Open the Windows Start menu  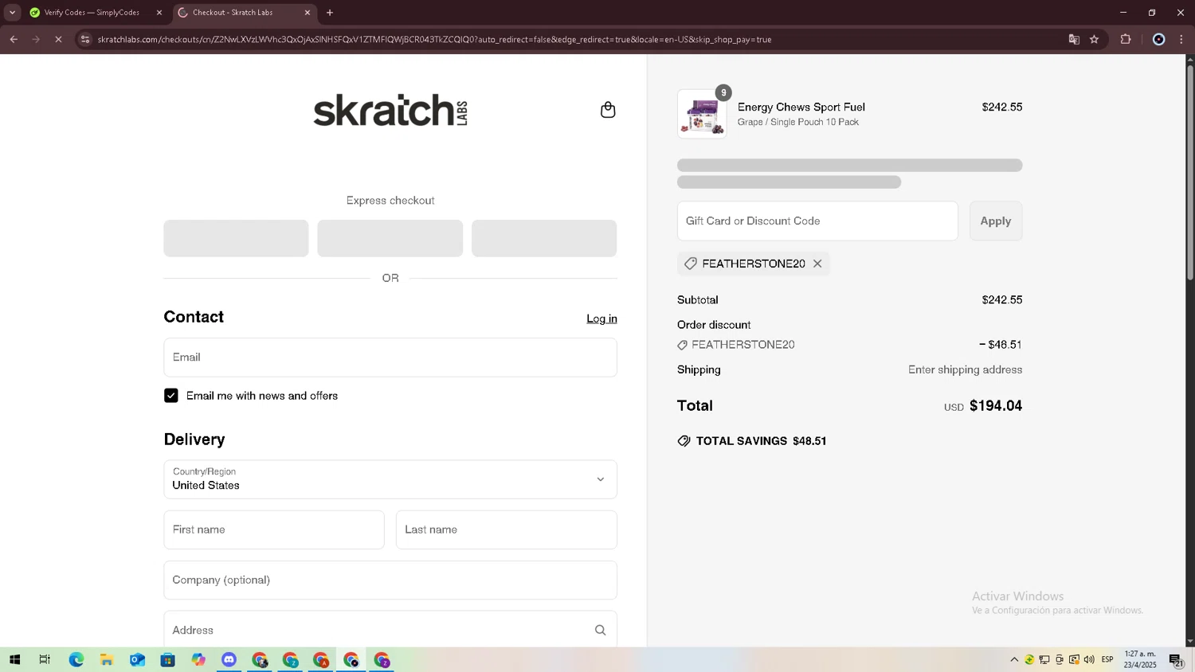coord(14,660)
